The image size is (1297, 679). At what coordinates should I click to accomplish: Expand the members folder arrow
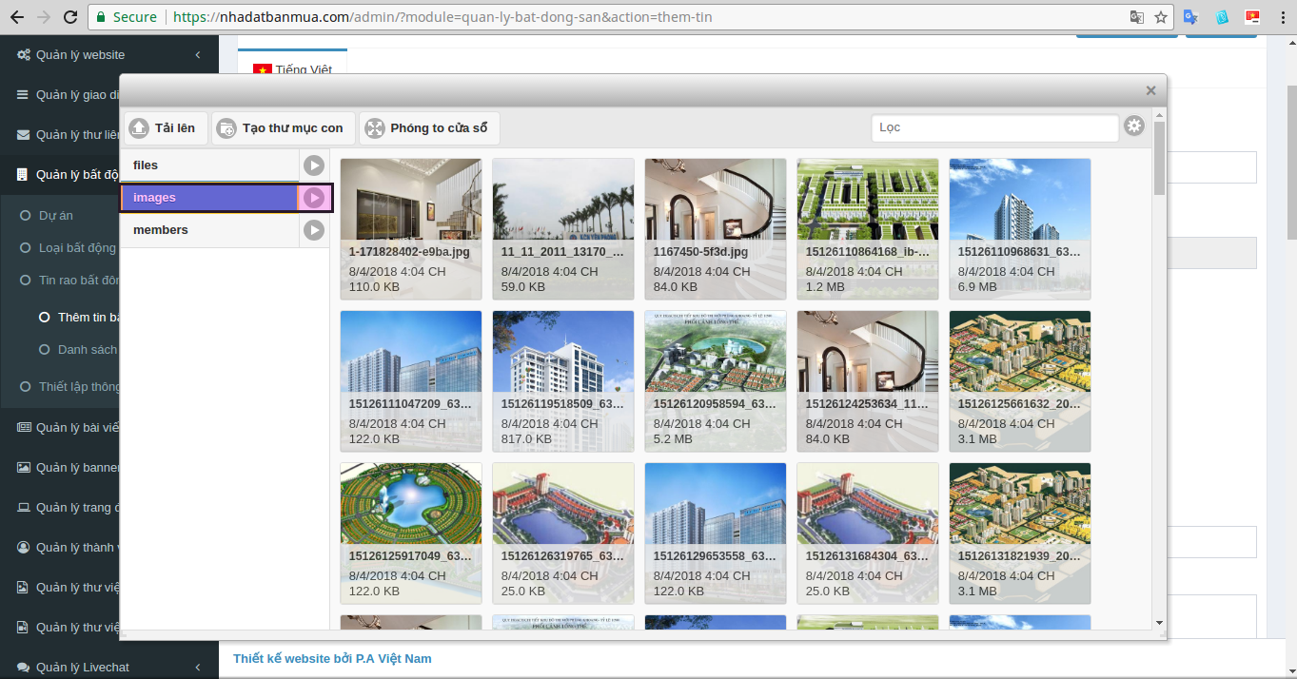coord(314,230)
